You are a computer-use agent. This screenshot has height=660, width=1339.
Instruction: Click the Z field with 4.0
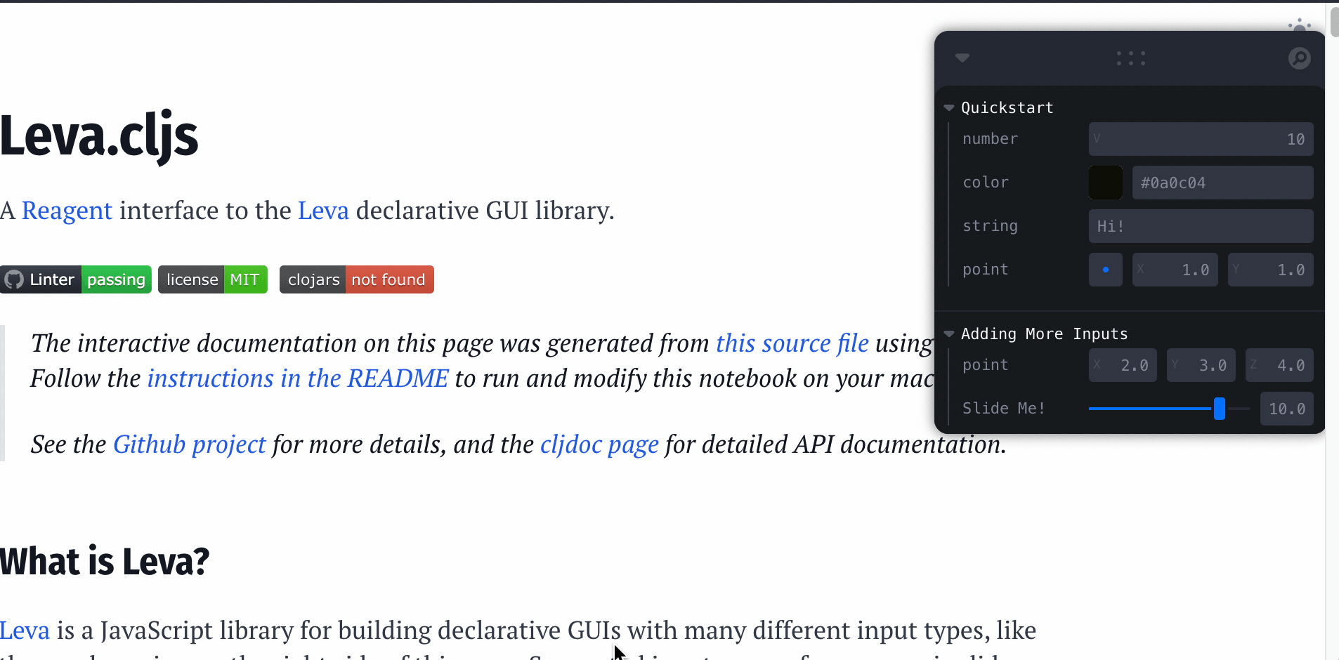[x=1279, y=365]
